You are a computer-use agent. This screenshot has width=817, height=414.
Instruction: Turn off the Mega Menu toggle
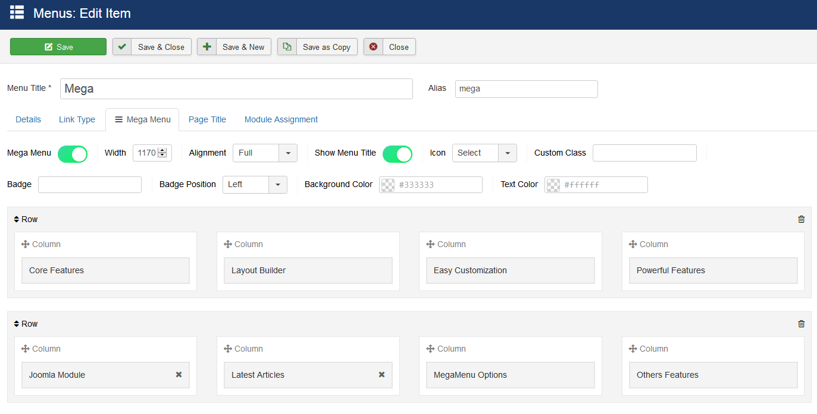[73, 153]
